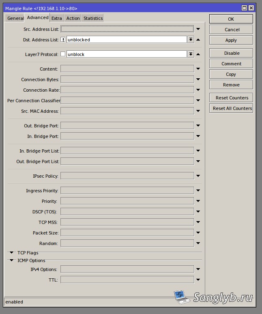Expand the Src. MAC Address field
The width and height of the screenshot is (262, 314).
(198, 111)
